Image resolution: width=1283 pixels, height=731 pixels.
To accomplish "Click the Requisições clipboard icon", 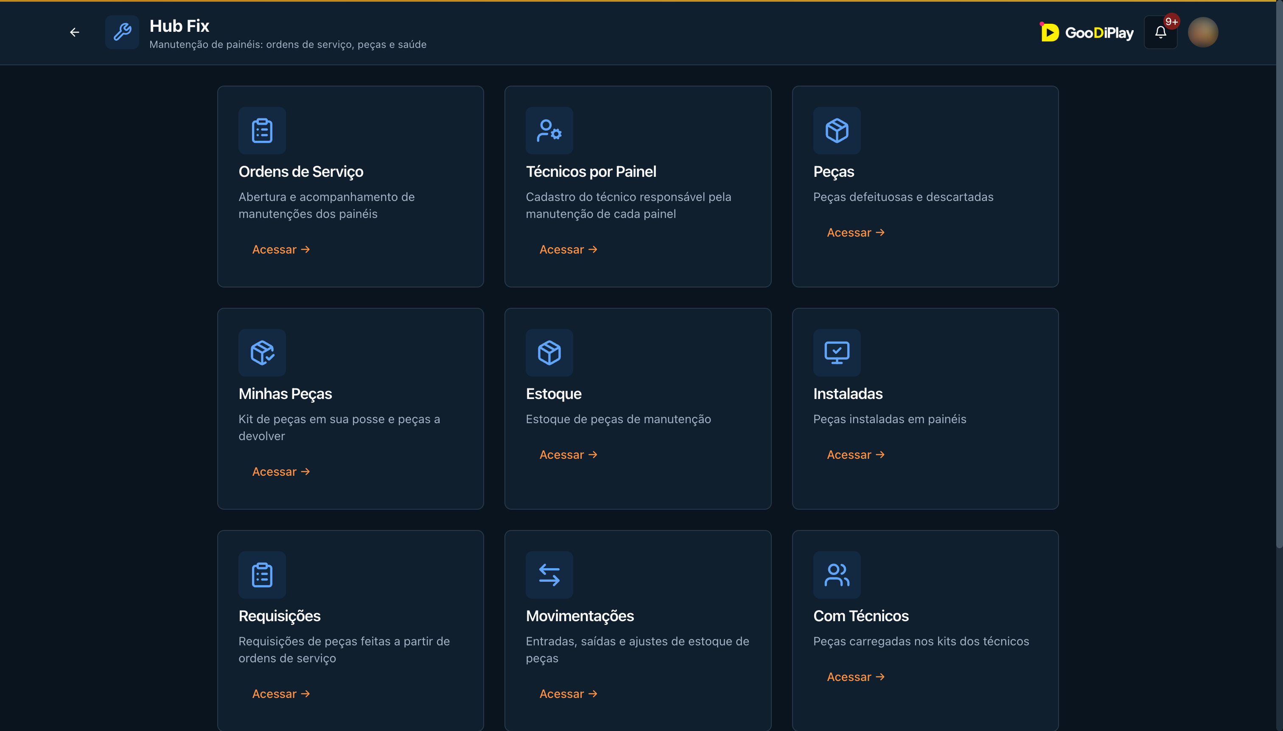I will [262, 575].
